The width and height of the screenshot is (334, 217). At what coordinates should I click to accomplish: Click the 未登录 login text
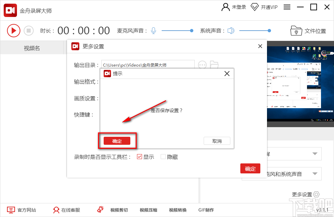[239, 7]
